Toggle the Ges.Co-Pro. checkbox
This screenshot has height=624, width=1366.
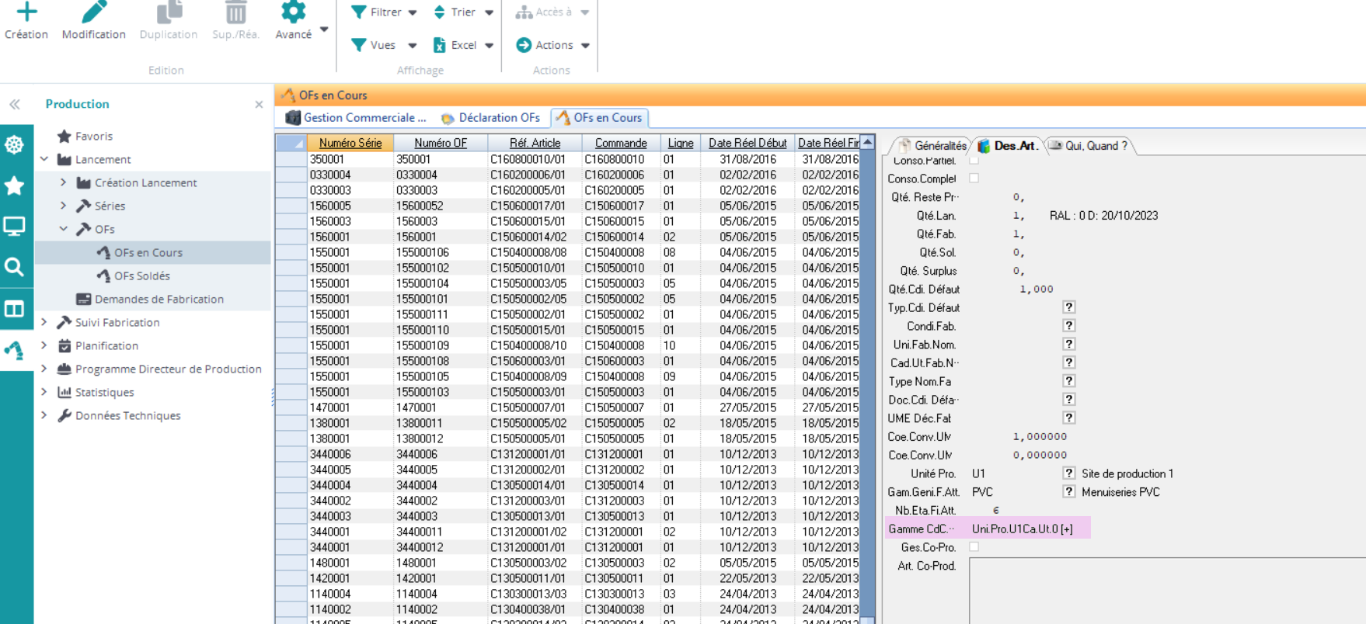pos(974,547)
